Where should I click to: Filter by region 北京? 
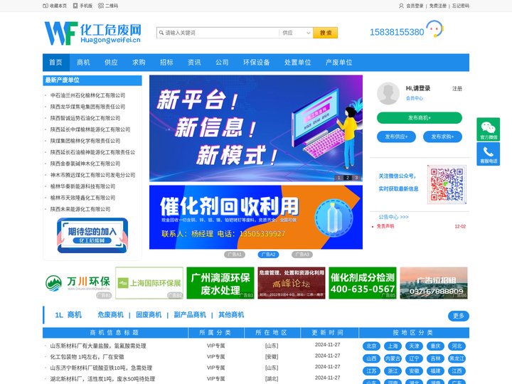click(371, 346)
